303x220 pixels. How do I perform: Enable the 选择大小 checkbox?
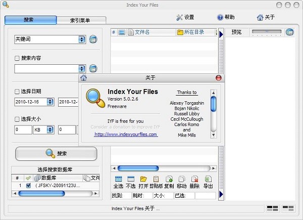point(17,119)
